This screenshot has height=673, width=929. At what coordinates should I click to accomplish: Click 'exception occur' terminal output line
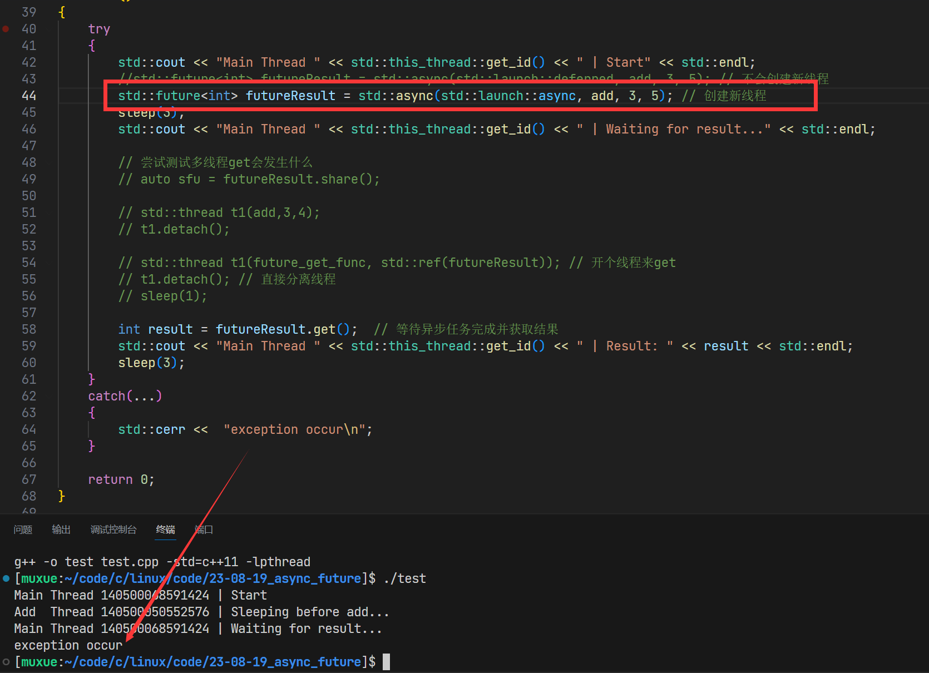coord(68,645)
